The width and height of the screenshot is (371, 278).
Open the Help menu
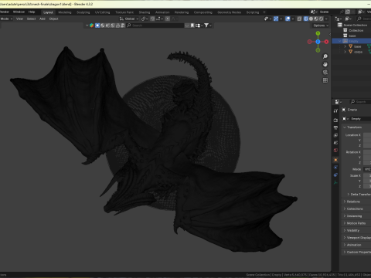(x=32, y=12)
